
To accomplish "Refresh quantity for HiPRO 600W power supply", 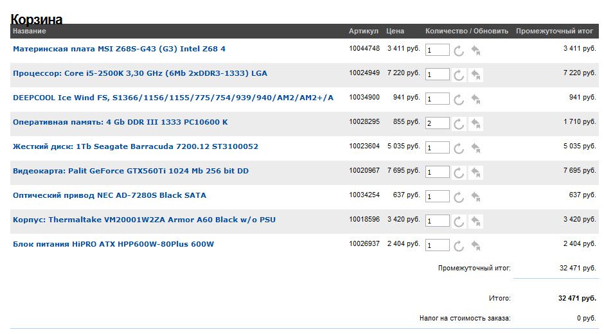I will [458, 246].
